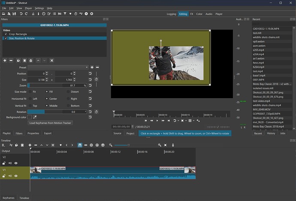
Task: Click the Save project icon in toolbar
Action: pos(13,14)
